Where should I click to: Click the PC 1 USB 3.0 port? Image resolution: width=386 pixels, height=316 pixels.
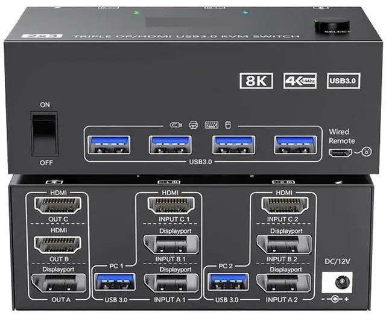pos(115,282)
